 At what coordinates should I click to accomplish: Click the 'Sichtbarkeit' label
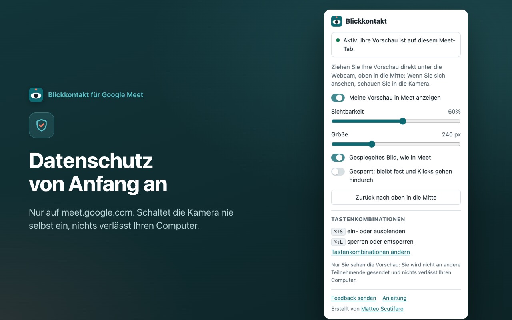click(x=348, y=112)
